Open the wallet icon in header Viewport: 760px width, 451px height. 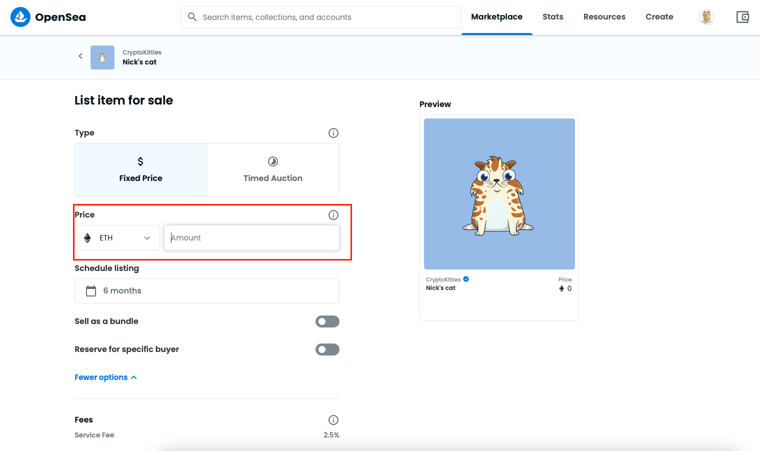742,17
